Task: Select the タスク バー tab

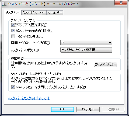Action: tap(13, 13)
